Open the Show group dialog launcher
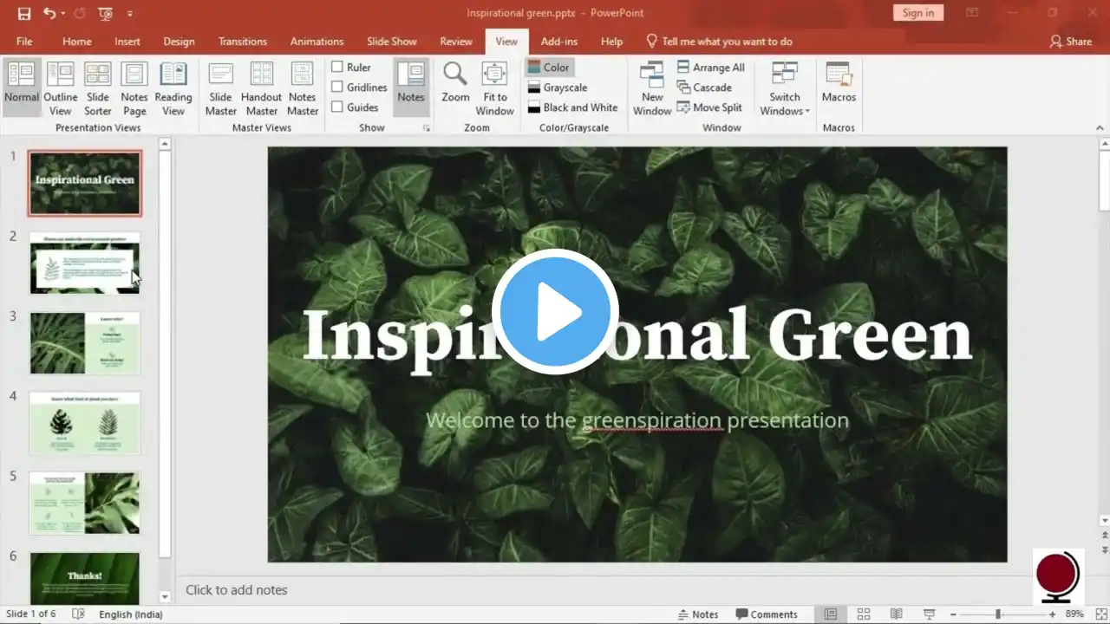 coord(426,128)
